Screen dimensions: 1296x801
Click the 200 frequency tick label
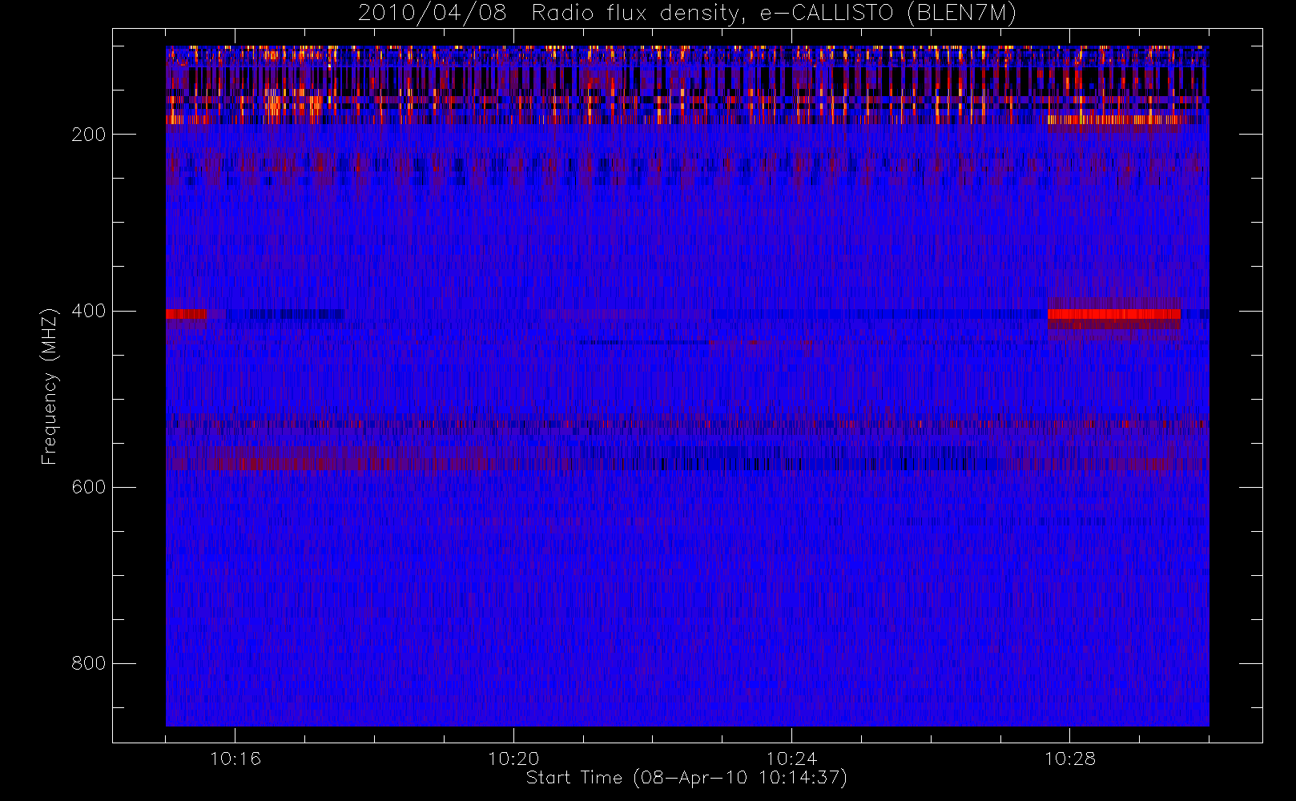click(88, 135)
